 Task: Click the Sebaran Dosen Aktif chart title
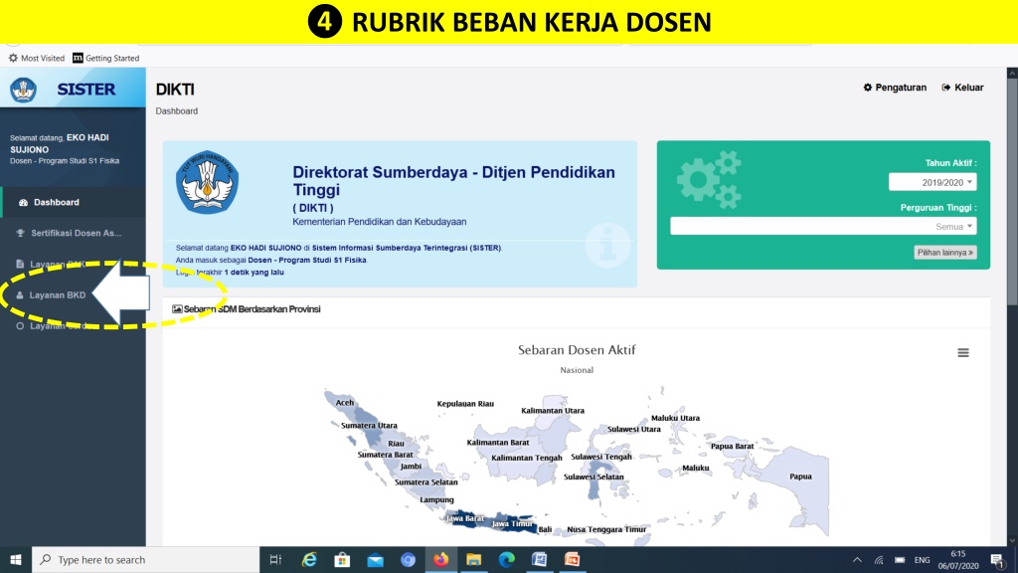pos(577,350)
